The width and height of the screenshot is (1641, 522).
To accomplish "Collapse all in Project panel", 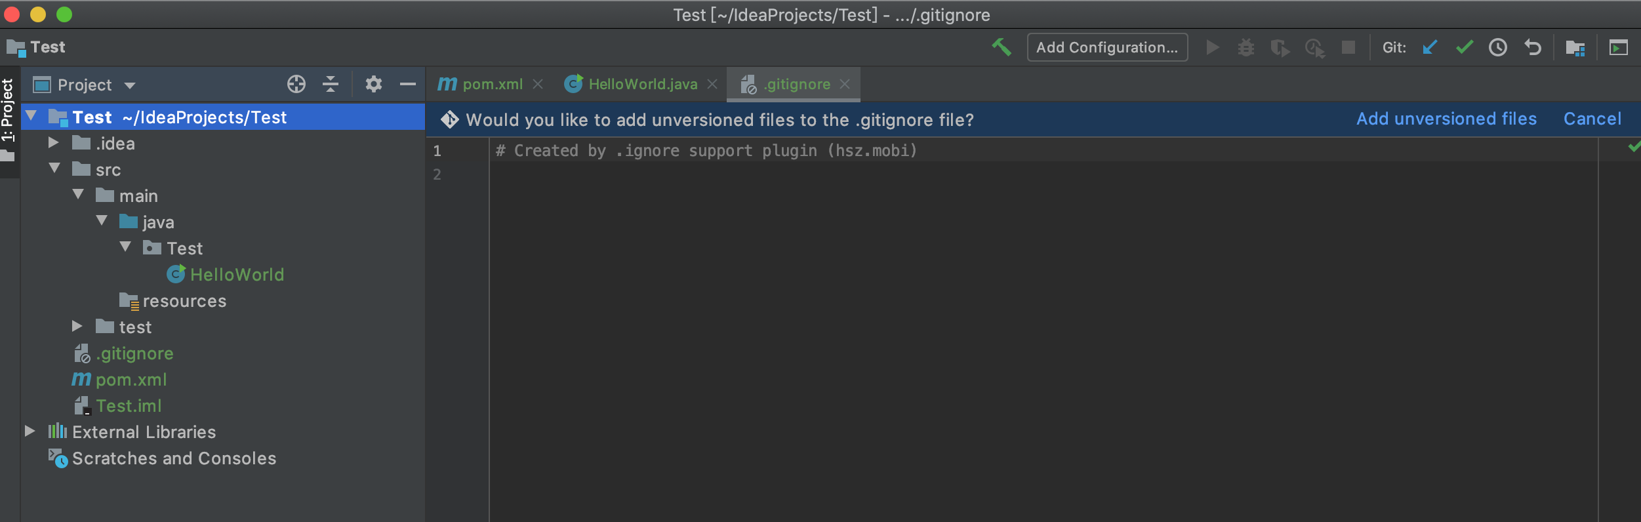I will click(331, 84).
